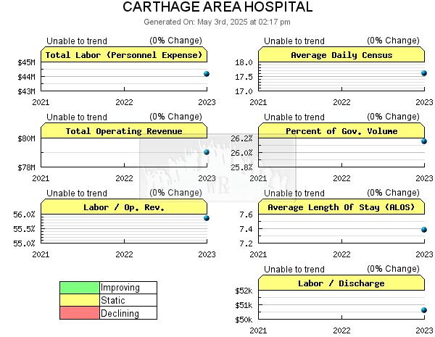The height and width of the screenshot is (337, 435).
Task: Click the Average Daily Census title banner
Action: (x=341, y=54)
